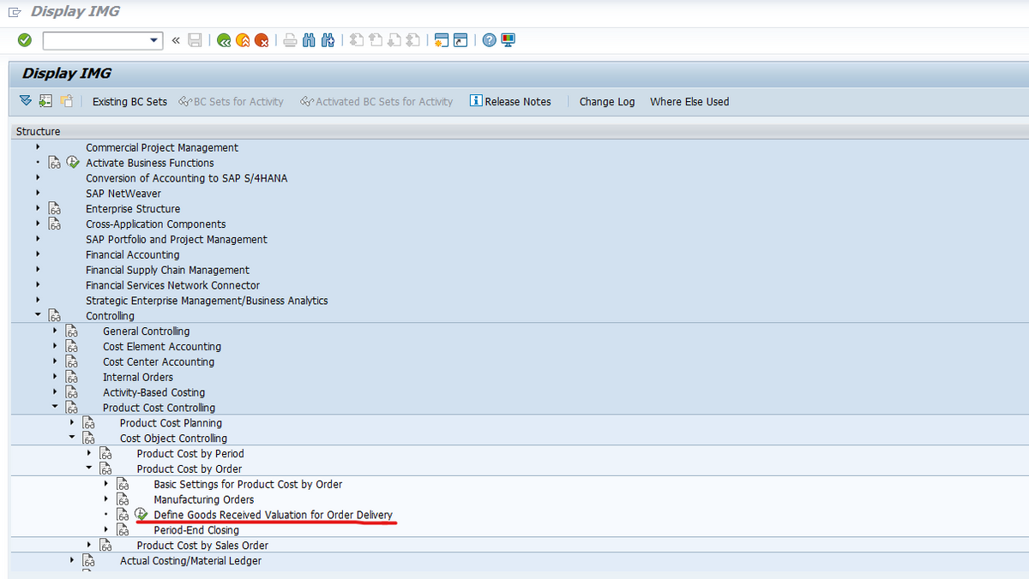Click the Existing BC Sets button
The width and height of the screenshot is (1029, 579).
129,101
